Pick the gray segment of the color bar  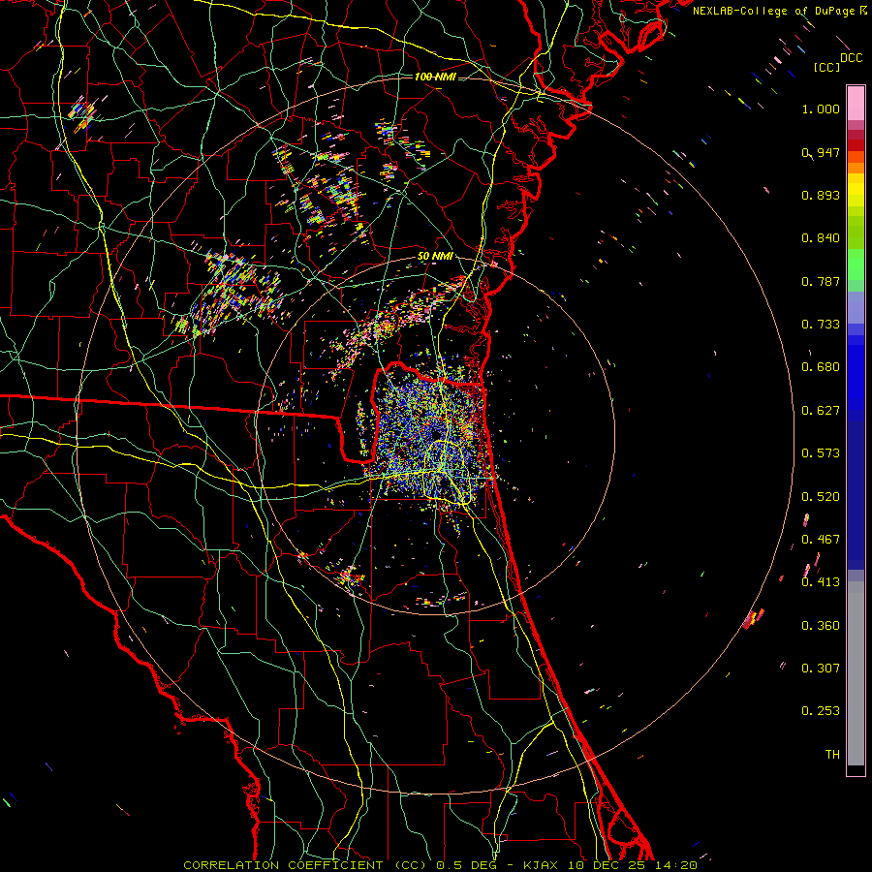(x=856, y=673)
